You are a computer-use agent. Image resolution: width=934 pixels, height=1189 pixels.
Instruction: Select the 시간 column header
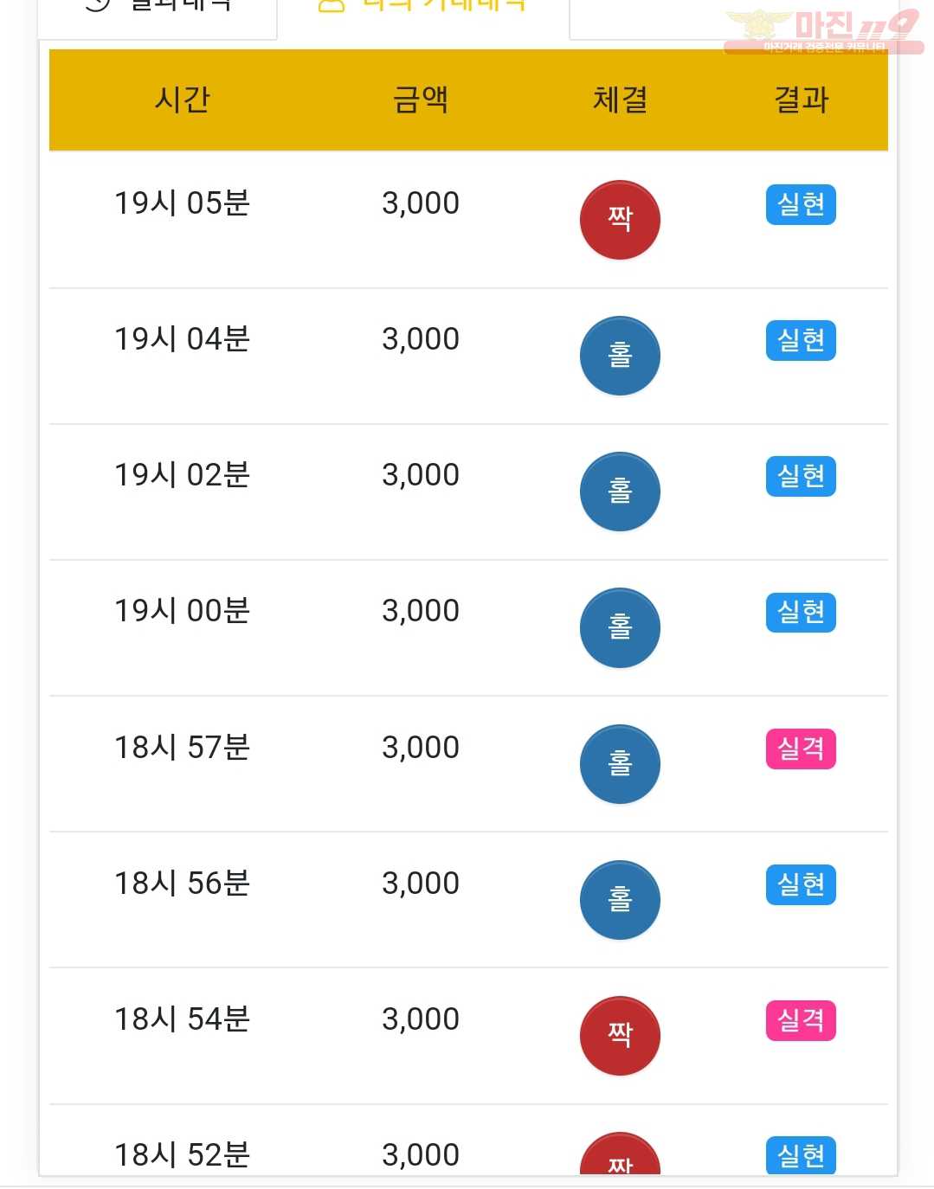coord(182,100)
